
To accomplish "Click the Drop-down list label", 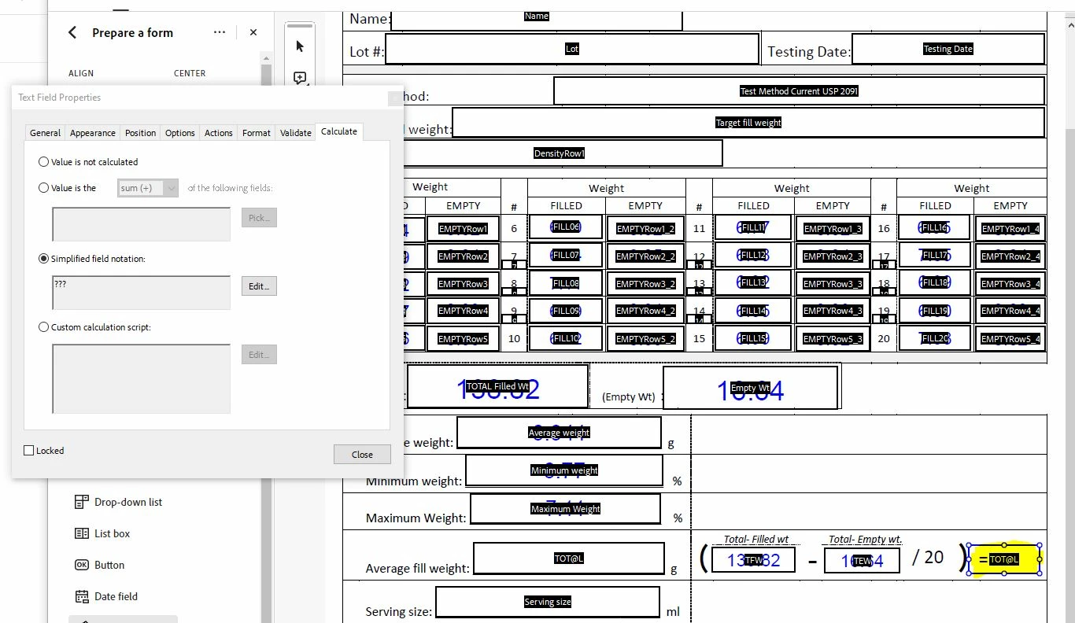I will (128, 502).
